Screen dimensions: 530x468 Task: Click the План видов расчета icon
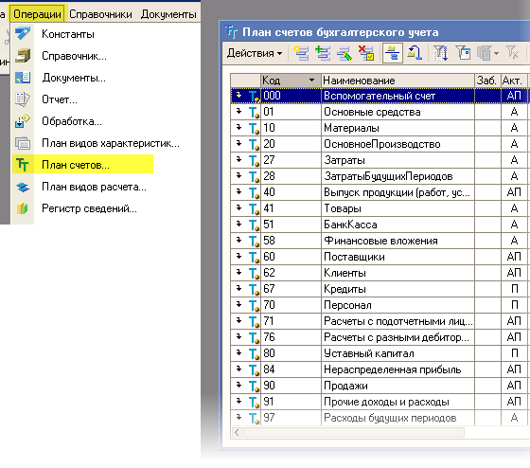[23, 187]
